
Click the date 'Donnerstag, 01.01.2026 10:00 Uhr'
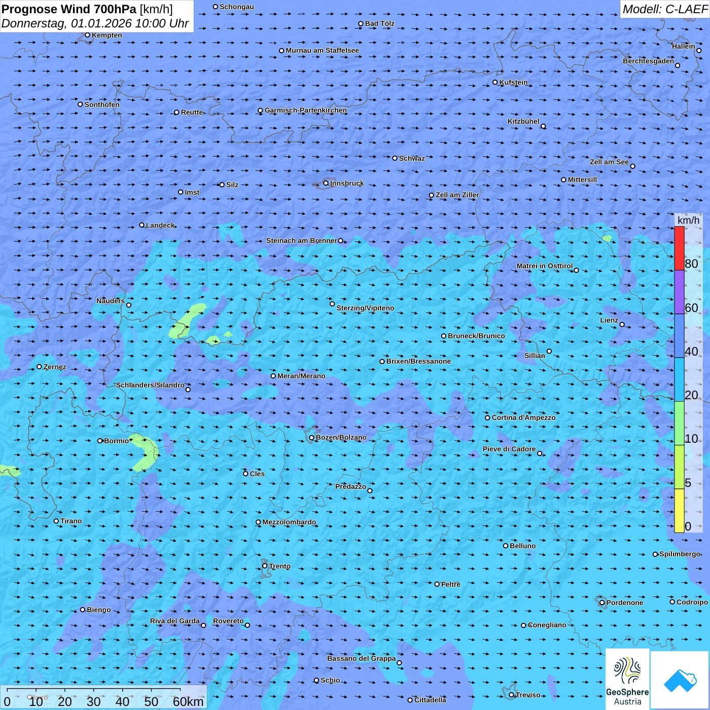95,23
